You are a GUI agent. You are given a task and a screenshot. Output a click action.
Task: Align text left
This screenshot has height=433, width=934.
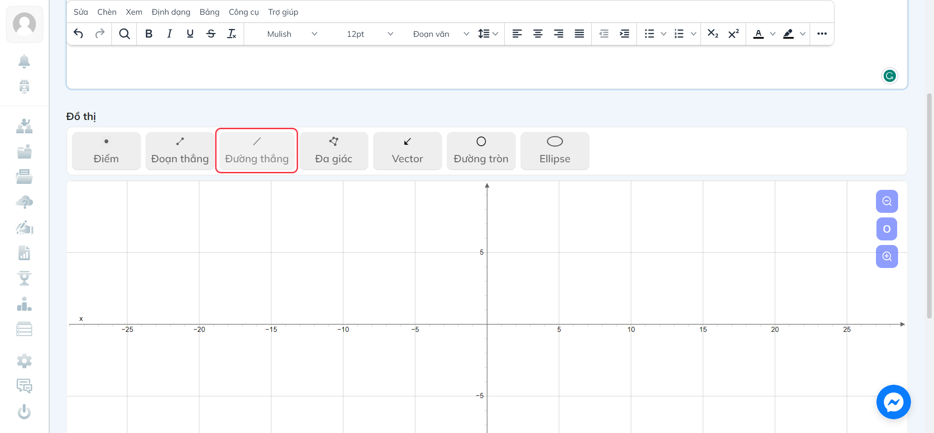517,34
